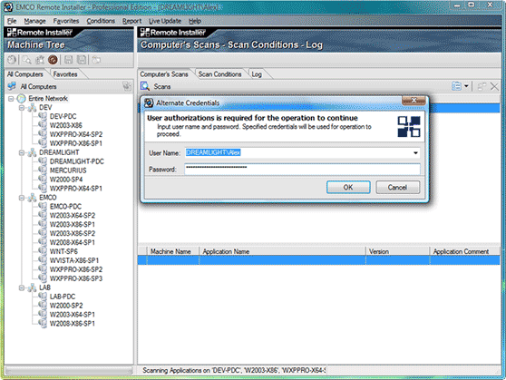Select W2000-SP2 in the tree
506x380 pixels.
66,306
